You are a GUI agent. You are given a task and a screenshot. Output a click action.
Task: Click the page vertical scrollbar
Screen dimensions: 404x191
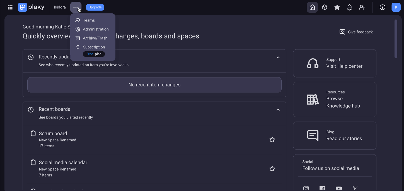[x=396, y=39]
